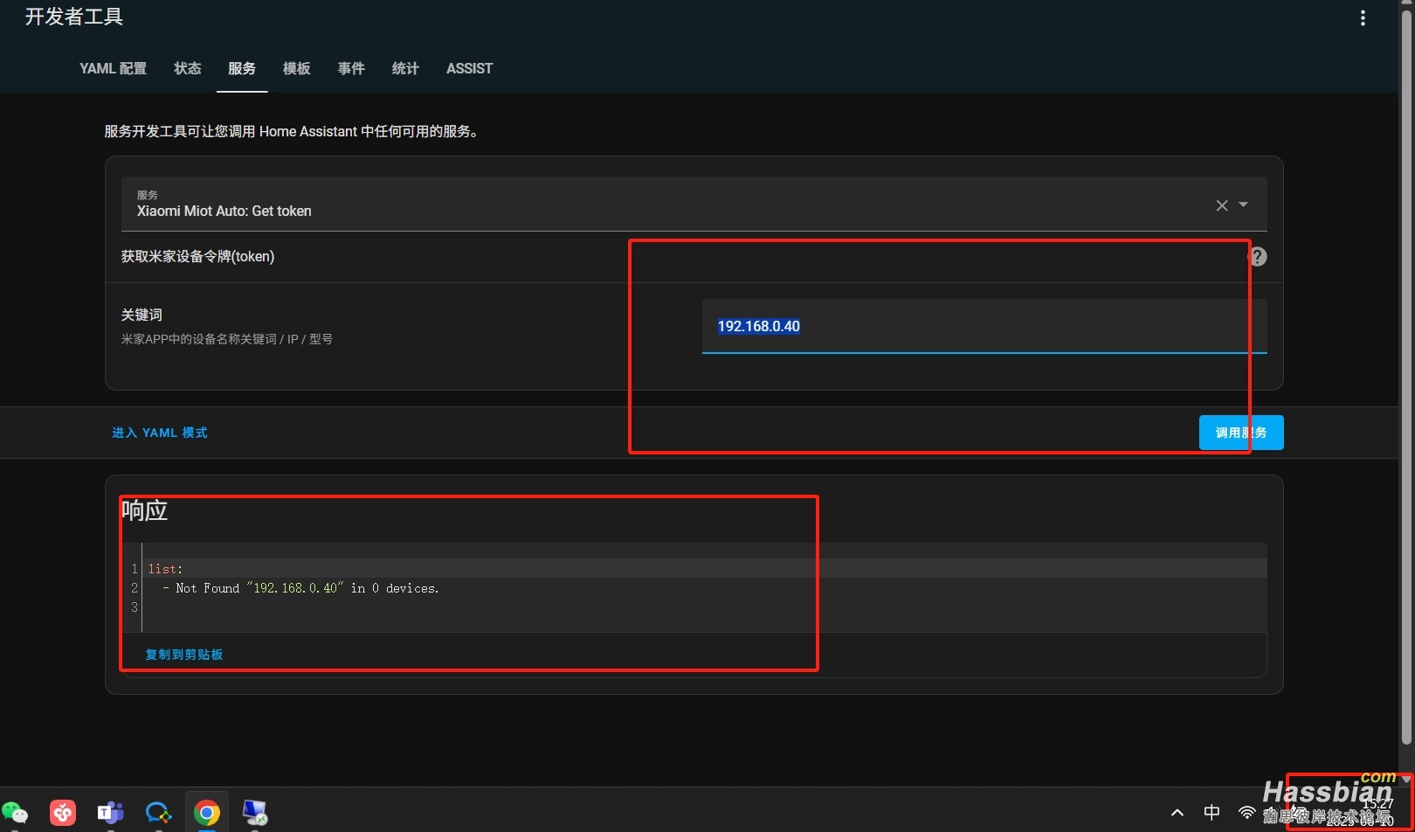Open the help question mark icon
Image resolution: width=1415 pixels, height=832 pixels.
pyautogui.click(x=1258, y=256)
